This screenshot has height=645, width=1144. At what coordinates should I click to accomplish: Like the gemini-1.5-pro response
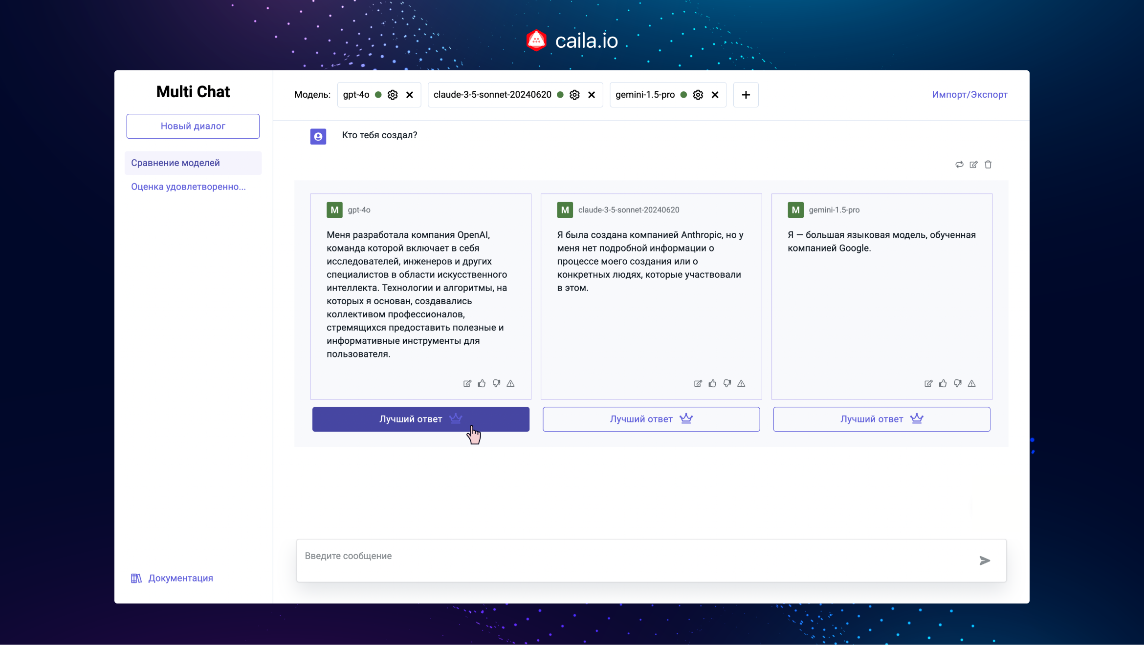pos(943,383)
